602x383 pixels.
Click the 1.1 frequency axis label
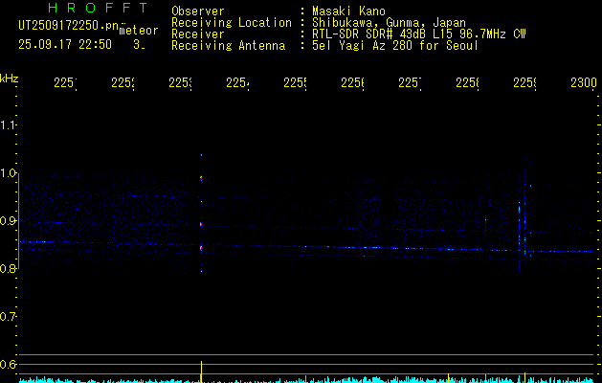coord(8,124)
